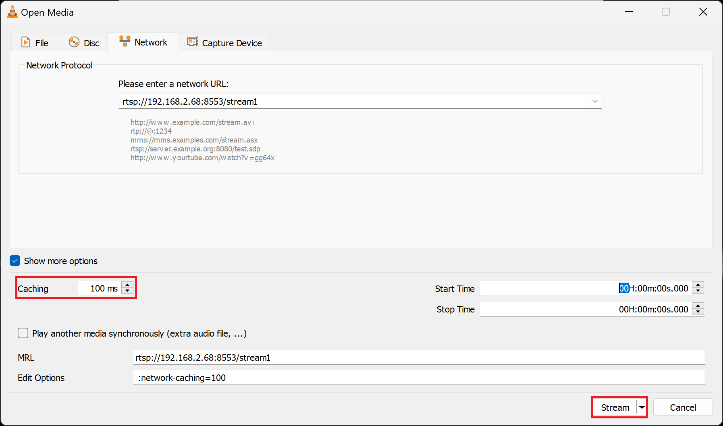This screenshot has width=723, height=426.
Task: Click the VLC cone icon in title bar
Action: click(x=12, y=12)
